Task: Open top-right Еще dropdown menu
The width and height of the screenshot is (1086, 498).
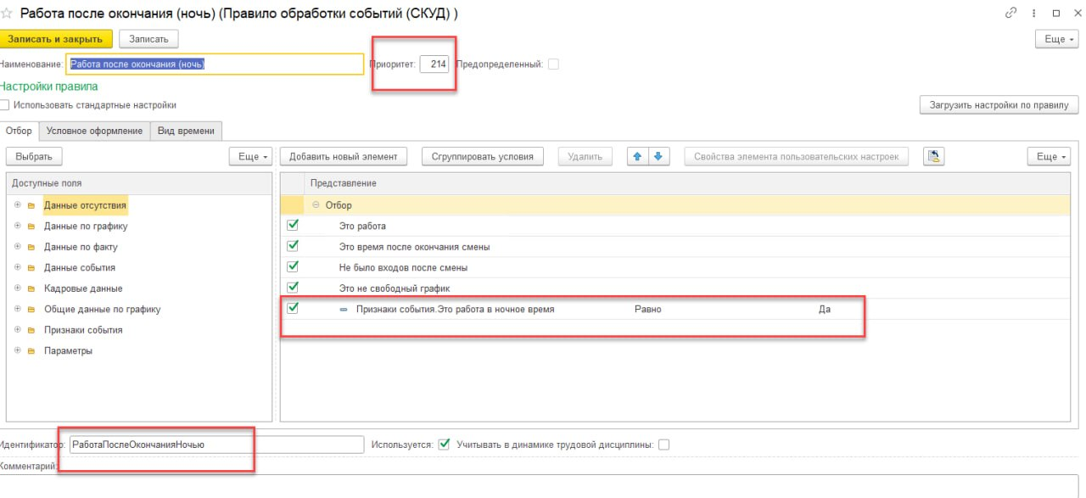Action: (1055, 39)
